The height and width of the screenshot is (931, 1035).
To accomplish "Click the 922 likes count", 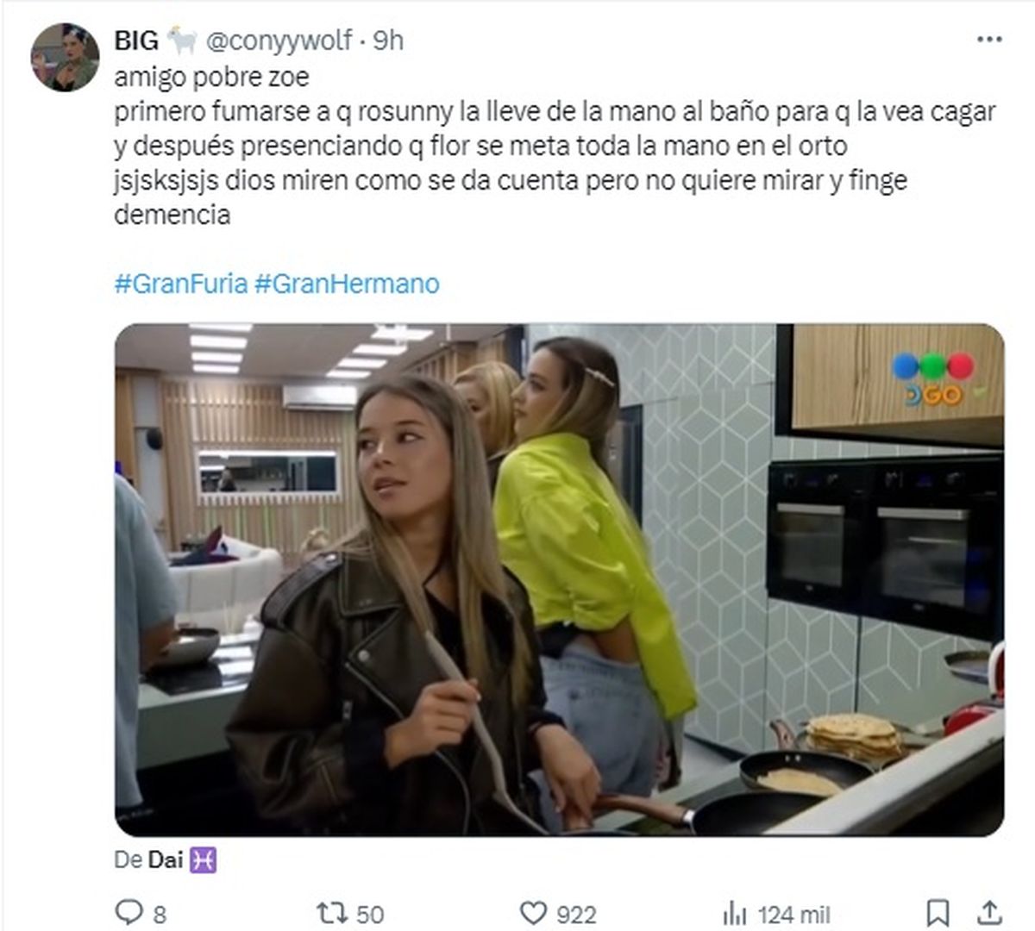I will tap(576, 914).
